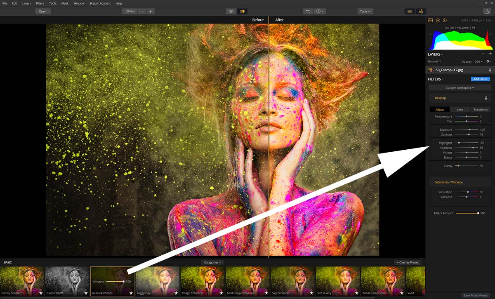Expand the Tools dropdown in the toolbar
The image size is (495, 299).
coord(365,12)
